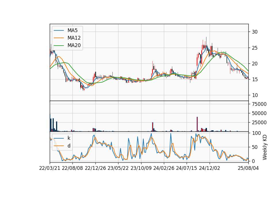Click the volume axis value 75000
Image resolution: width=276 pixels, height=198 pixels.
[259, 104]
